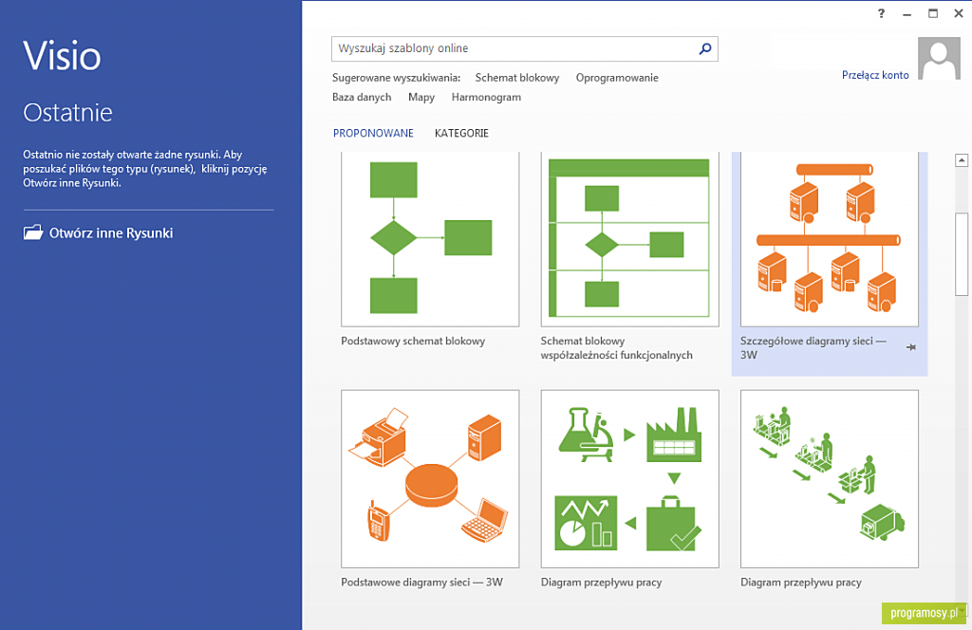972x630 pixels.
Task: Click the Podstawowy schemat blokowy caption
Action: [x=413, y=341]
